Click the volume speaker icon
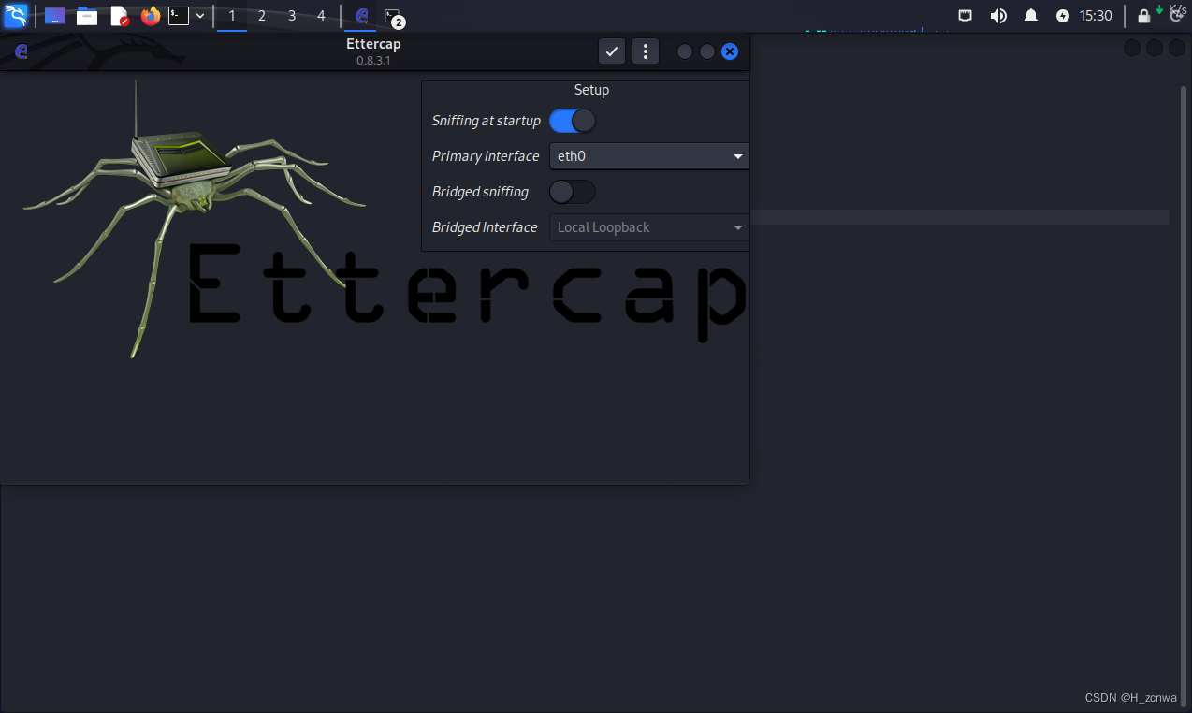Viewport: 1192px width, 713px height. point(998,16)
